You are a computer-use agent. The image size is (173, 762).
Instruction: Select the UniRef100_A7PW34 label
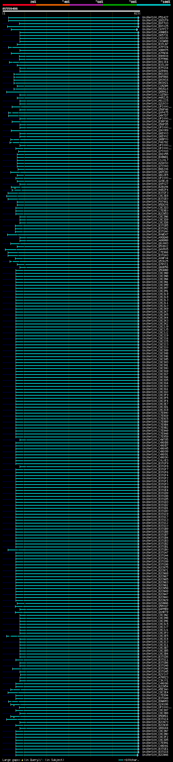click(x=155, y=53)
